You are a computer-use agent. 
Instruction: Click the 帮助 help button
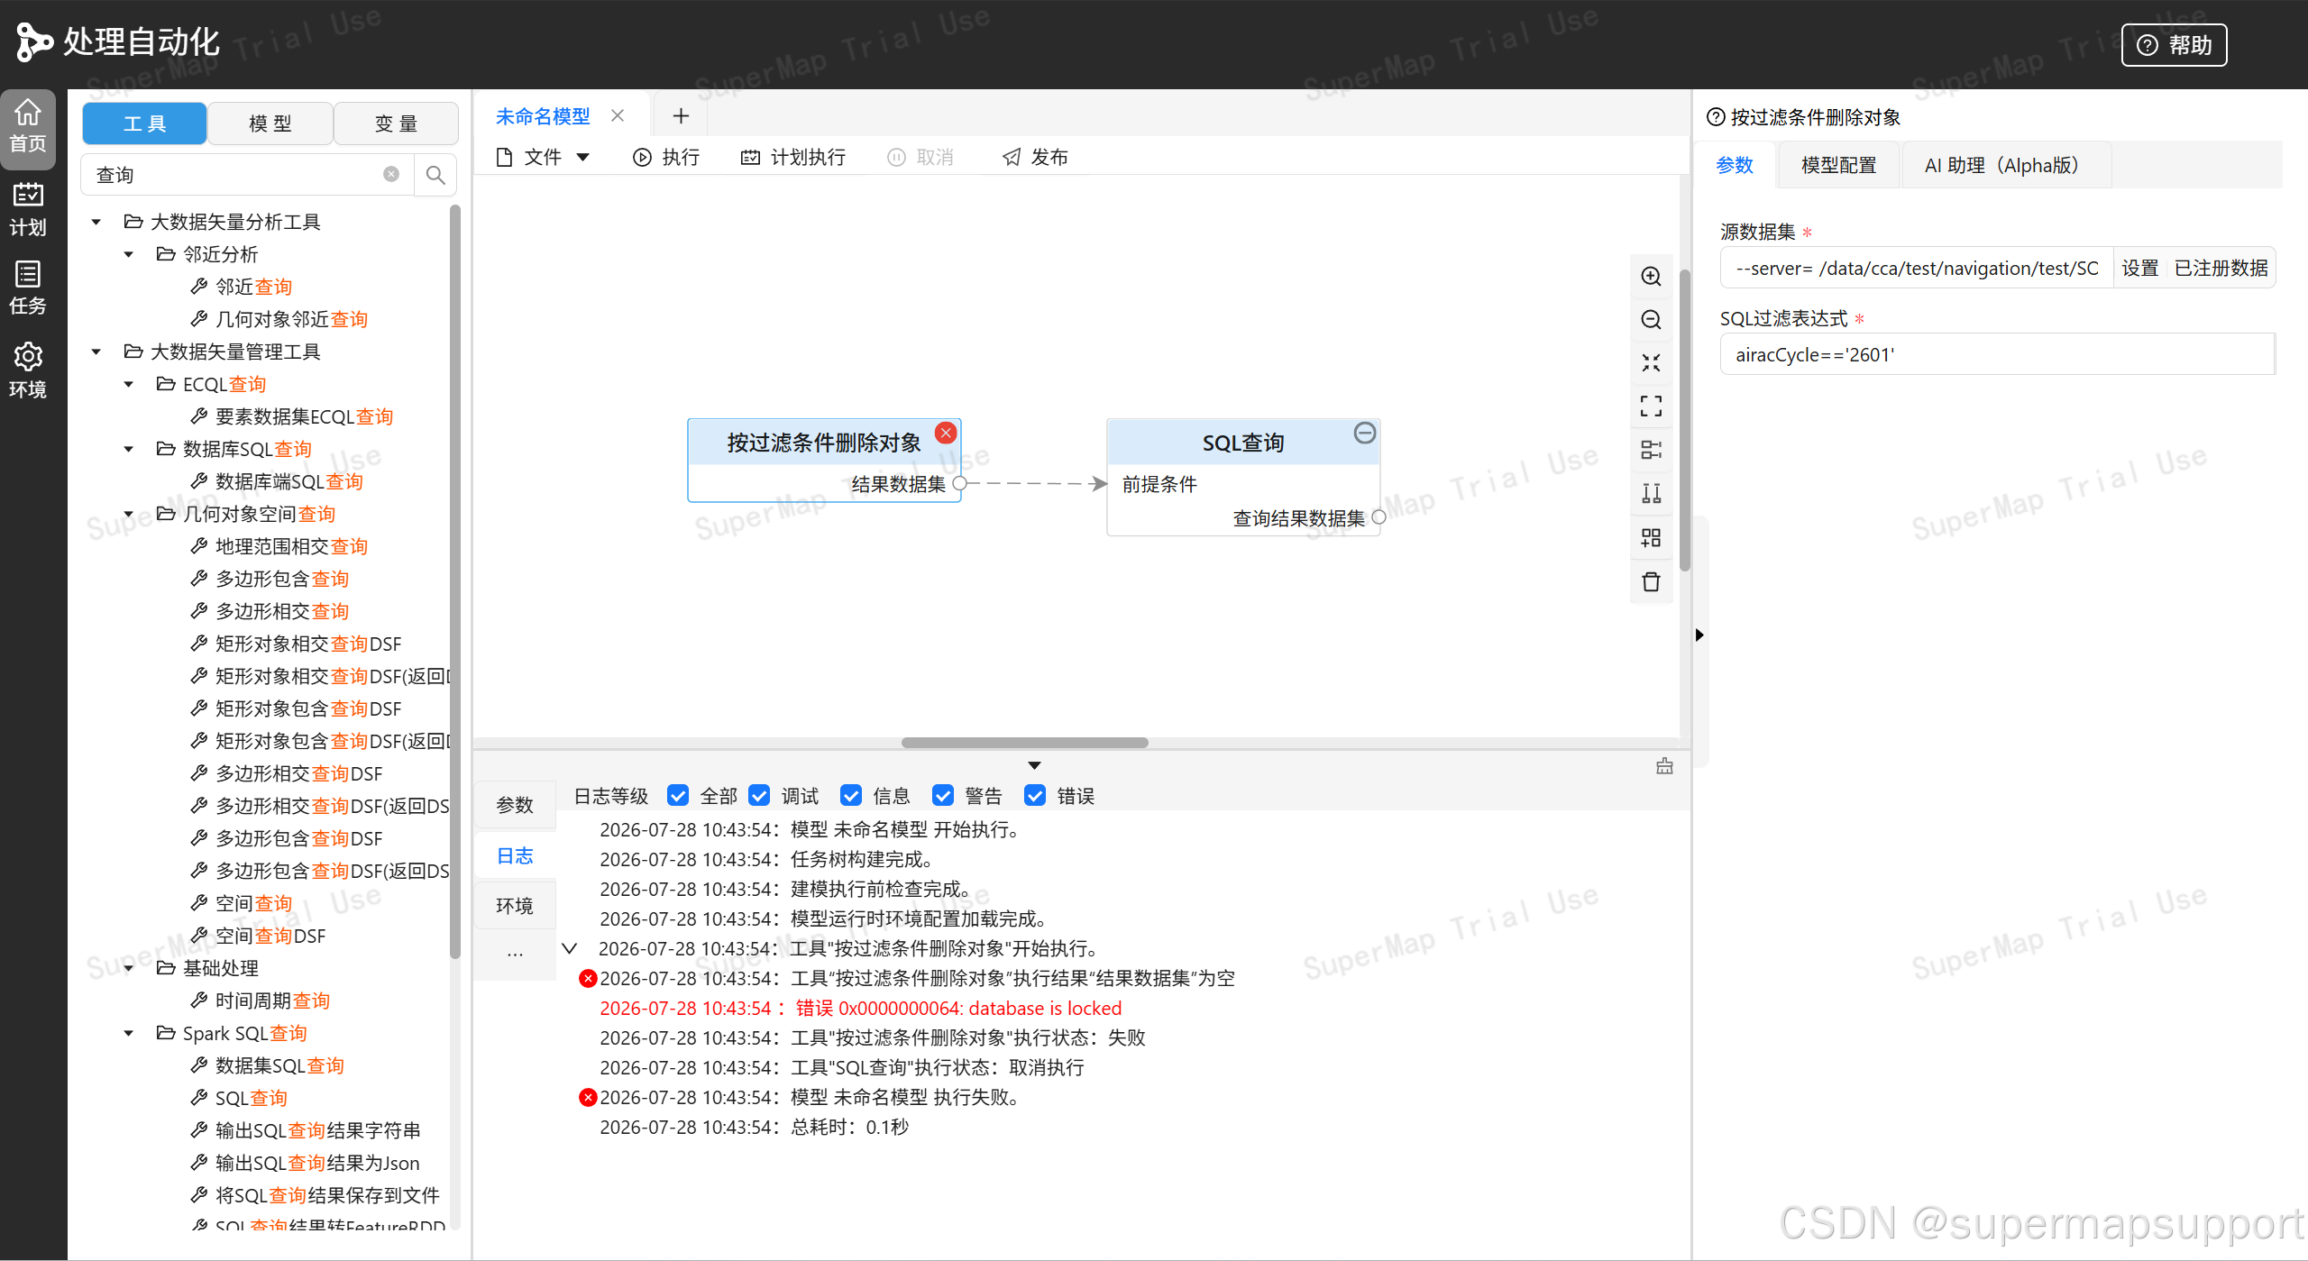click(x=2174, y=45)
